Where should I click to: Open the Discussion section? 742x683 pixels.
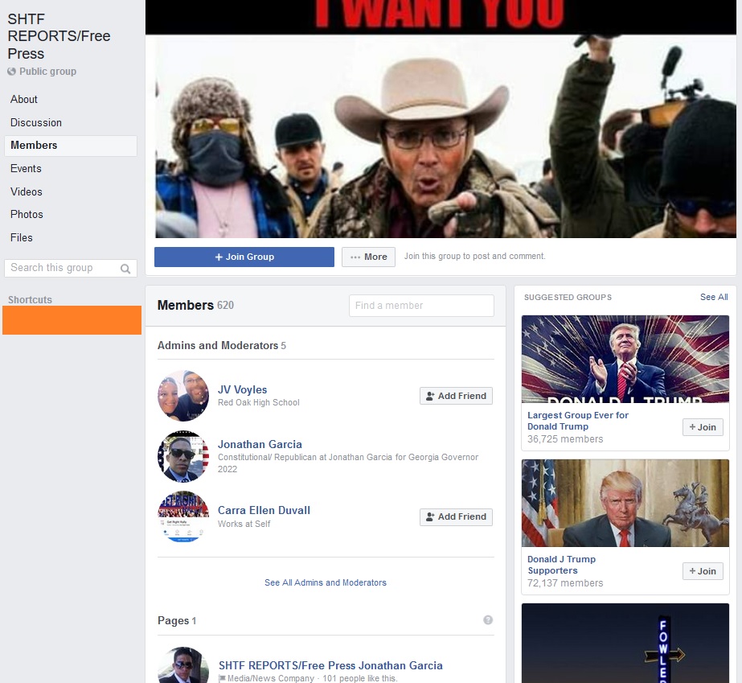coord(36,122)
